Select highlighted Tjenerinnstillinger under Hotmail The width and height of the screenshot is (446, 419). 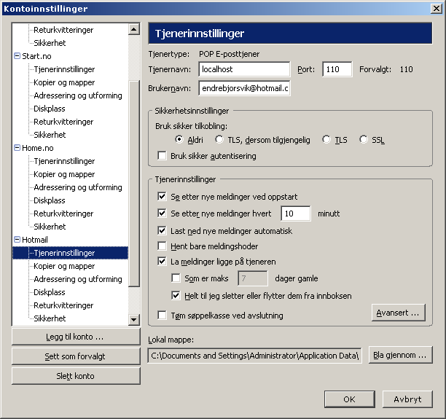64,253
